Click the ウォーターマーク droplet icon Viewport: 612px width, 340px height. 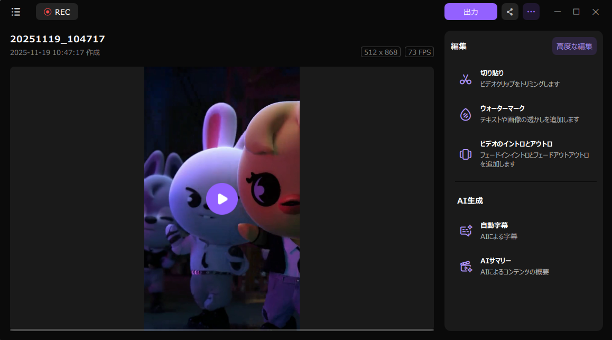(x=466, y=114)
